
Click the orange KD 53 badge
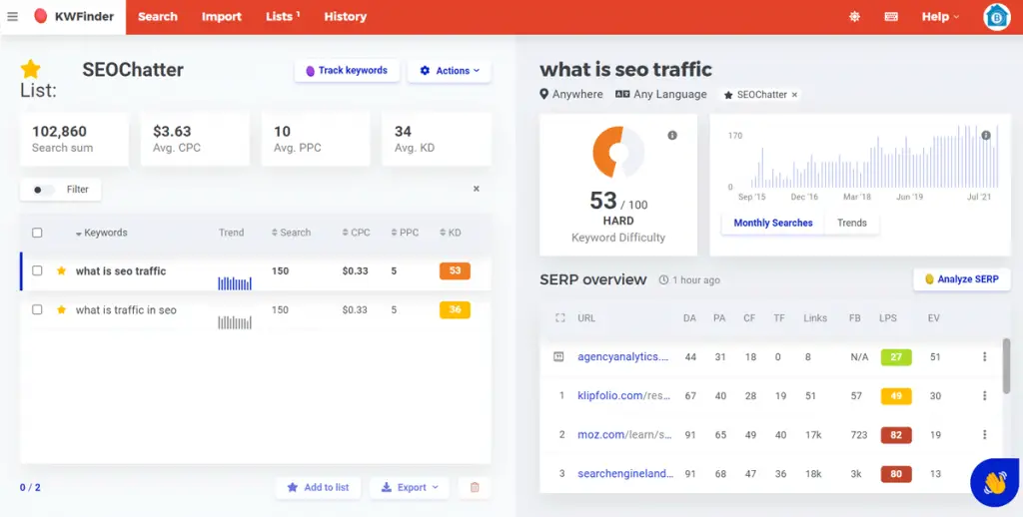coord(455,270)
